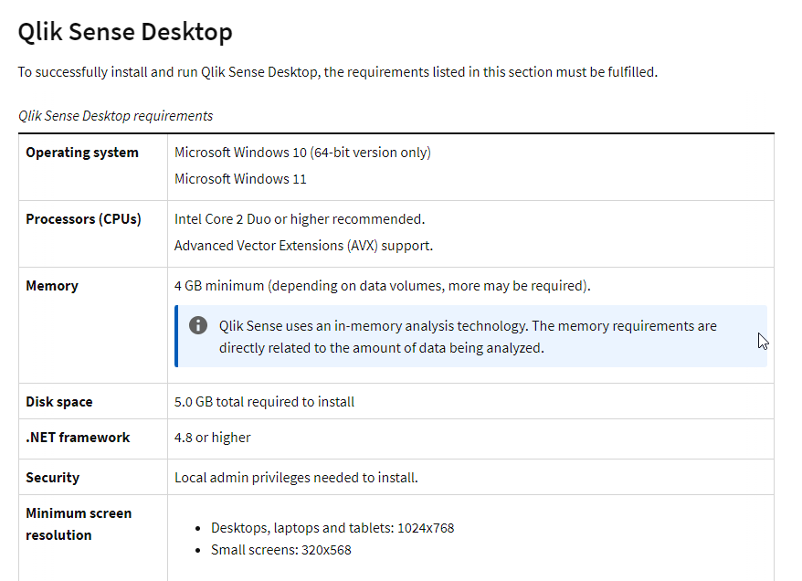802x581 pixels.
Task: Select the 'Qlik Sense Desktop' heading
Action: (125, 32)
